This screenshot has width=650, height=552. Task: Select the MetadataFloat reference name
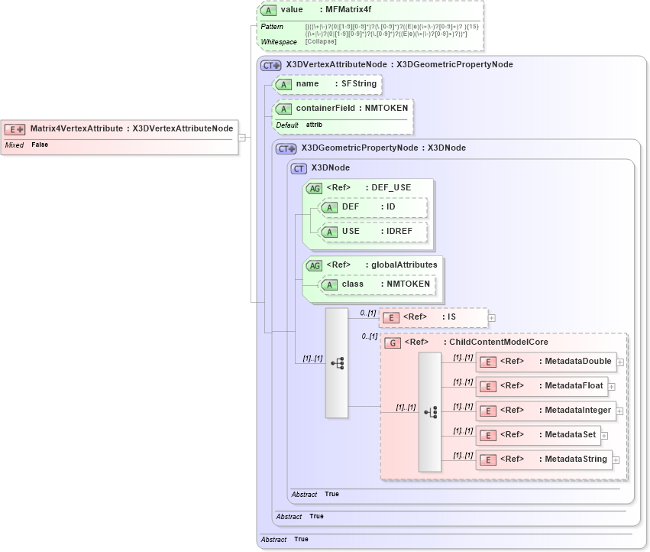point(574,385)
